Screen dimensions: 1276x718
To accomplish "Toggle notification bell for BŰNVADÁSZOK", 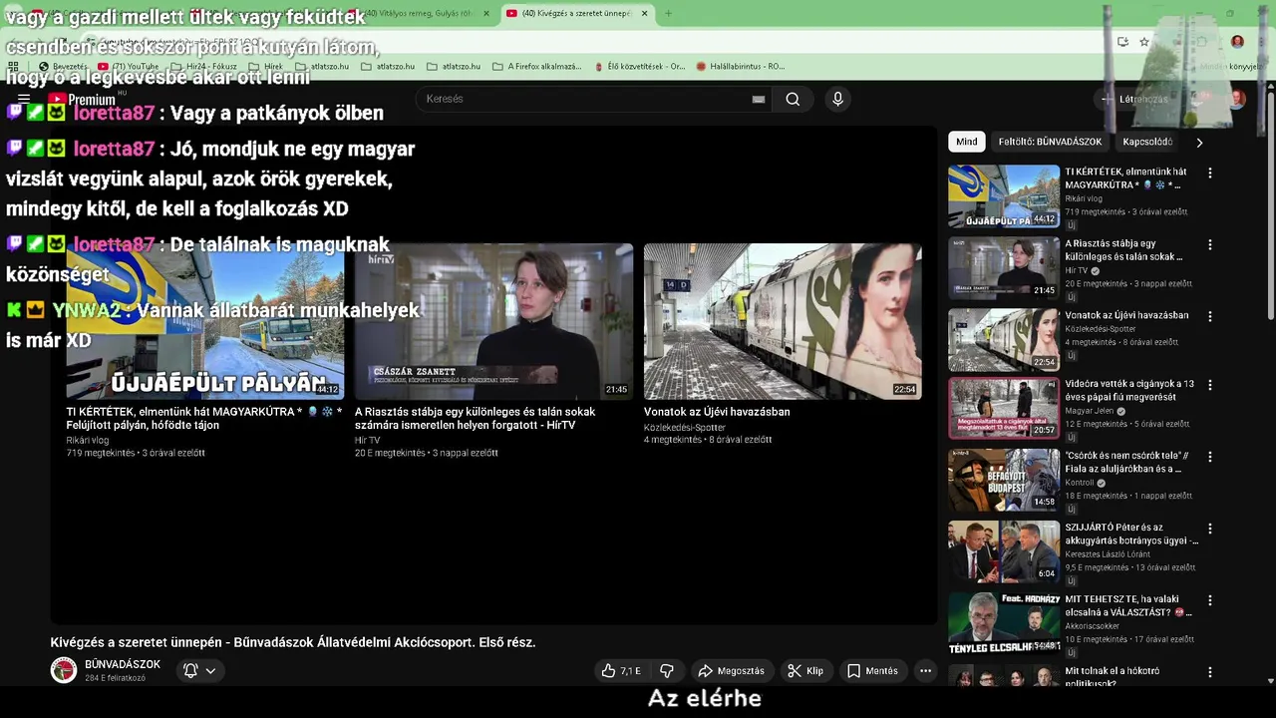I will click(x=190, y=671).
